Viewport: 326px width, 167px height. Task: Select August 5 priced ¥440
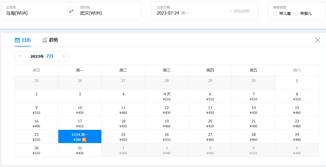[297, 150]
